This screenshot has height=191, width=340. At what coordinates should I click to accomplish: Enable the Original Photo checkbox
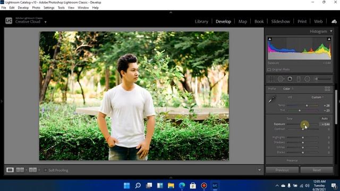pyautogui.click(x=269, y=70)
